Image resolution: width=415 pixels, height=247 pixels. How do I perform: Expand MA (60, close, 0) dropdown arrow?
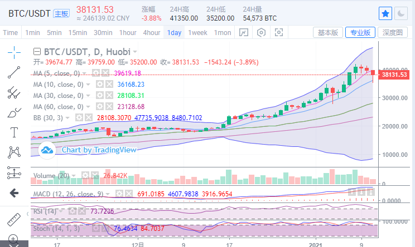click(88, 107)
